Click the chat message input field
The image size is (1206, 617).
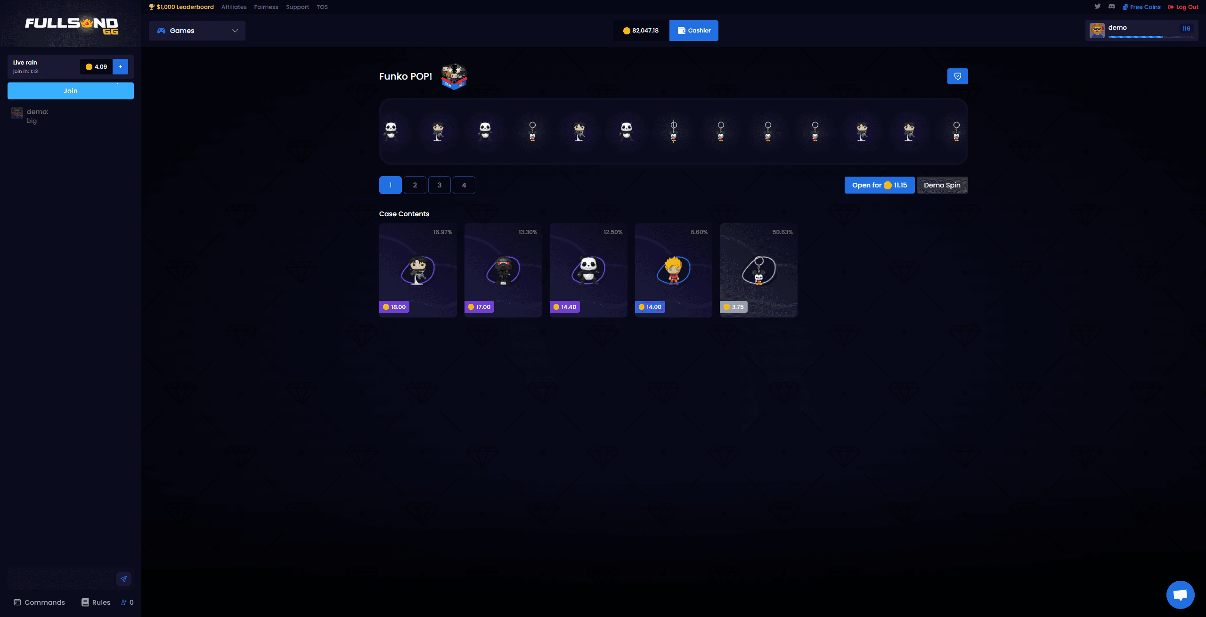[x=61, y=579]
